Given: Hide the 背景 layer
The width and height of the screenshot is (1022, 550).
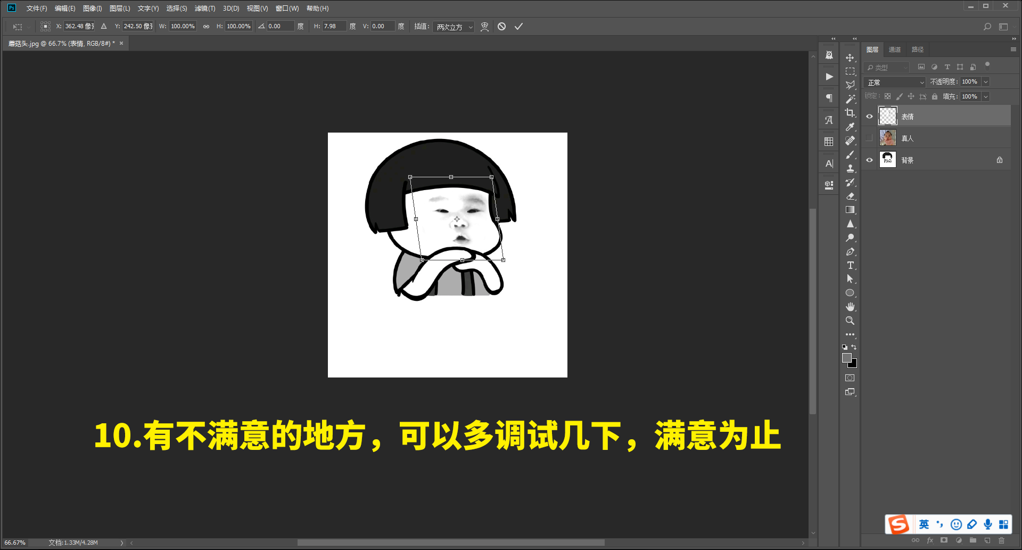Looking at the screenshot, I should click(869, 160).
